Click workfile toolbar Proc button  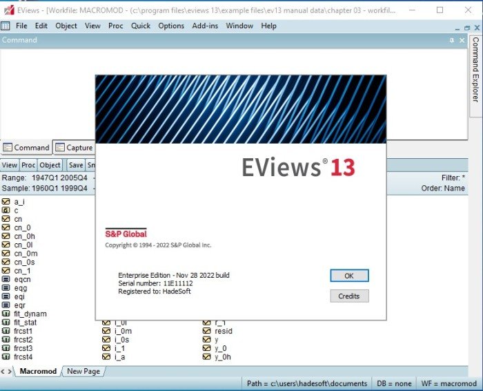click(x=28, y=165)
